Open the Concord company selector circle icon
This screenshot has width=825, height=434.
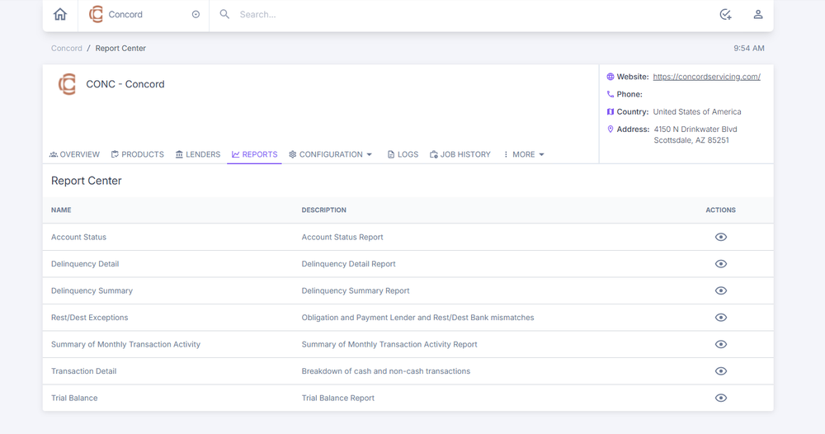point(196,14)
